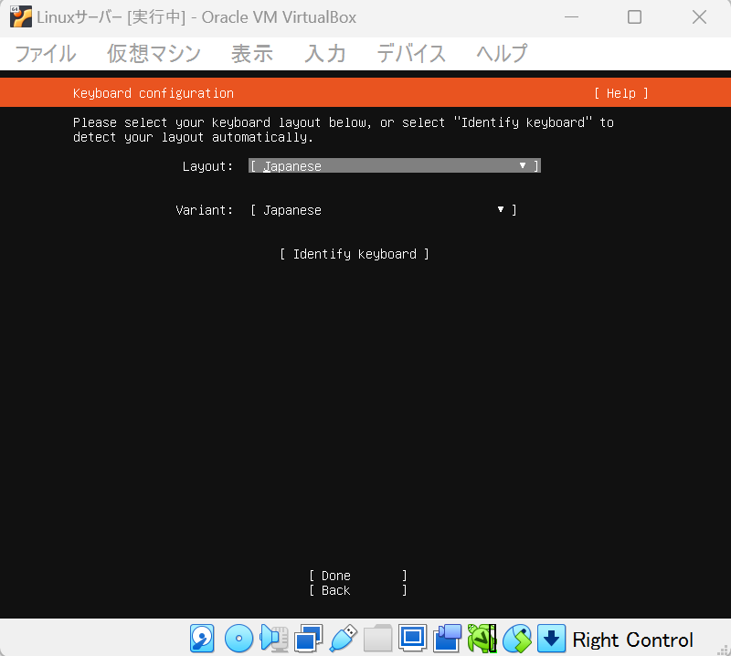Select the Identify keyboard button

pyautogui.click(x=355, y=254)
